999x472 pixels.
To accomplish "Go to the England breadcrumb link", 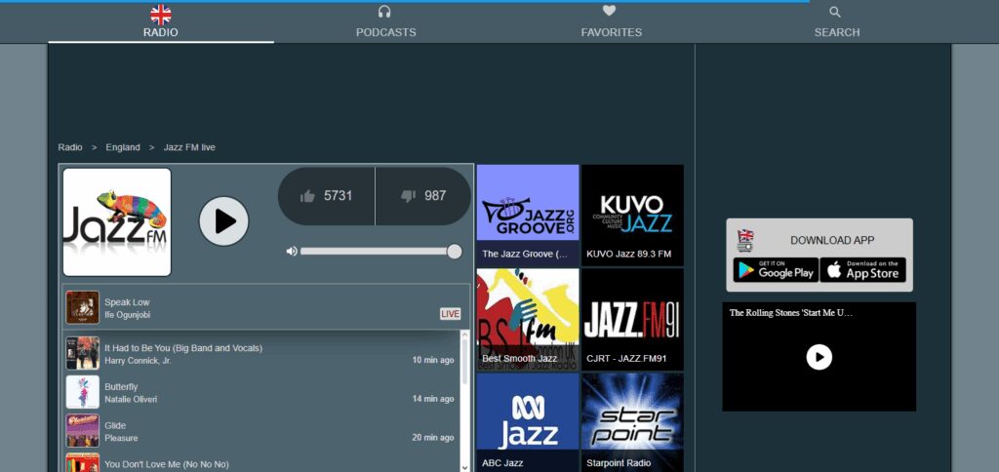I will 123,147.
